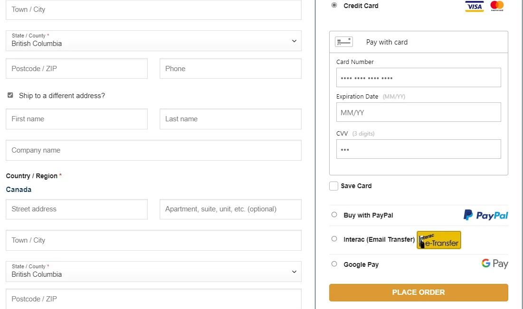
Task: Click the PayPal logo
Action: [x=485, y=215]
